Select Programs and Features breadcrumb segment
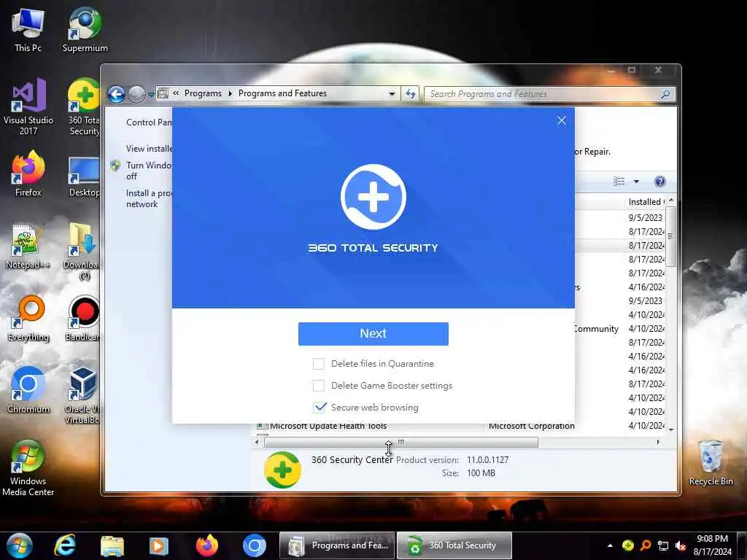The image size is (747, 560). (x=282, y=93)
